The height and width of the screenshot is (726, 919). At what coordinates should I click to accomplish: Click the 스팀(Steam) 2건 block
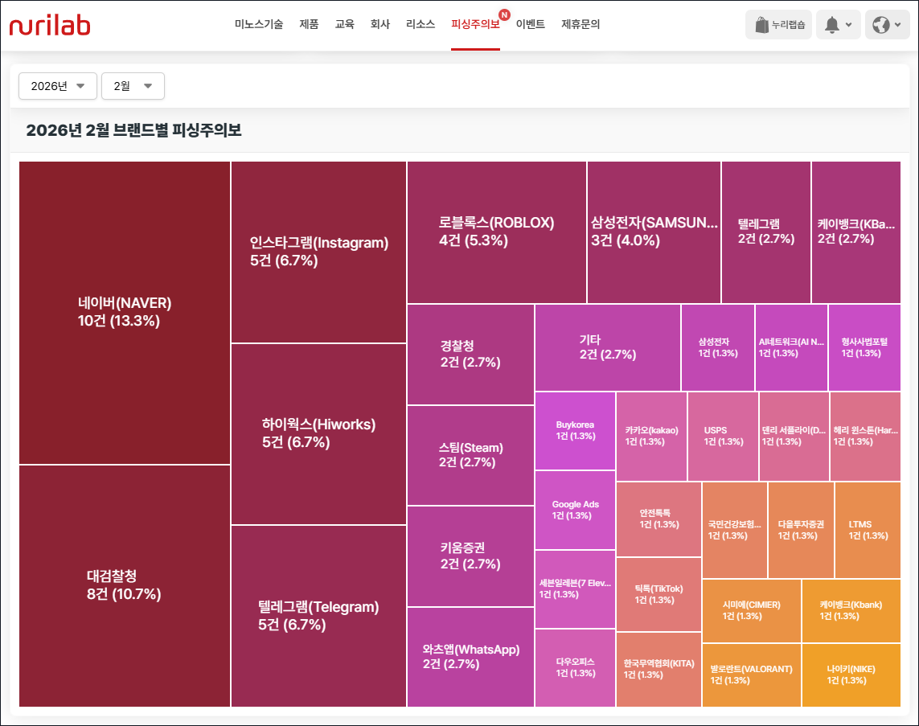(470, 455)
